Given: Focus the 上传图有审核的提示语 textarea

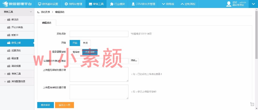Looking at the screenshot, I should click(x=99, y=92).
